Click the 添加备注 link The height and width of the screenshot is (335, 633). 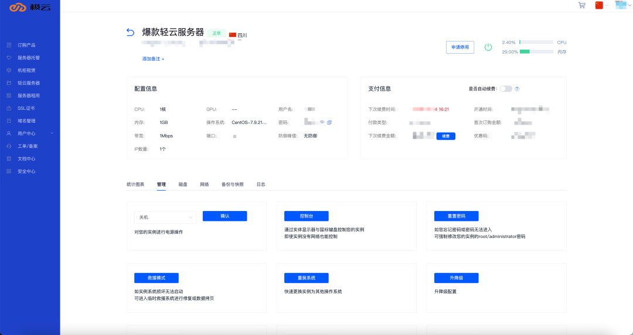click(x=153, y=59)
